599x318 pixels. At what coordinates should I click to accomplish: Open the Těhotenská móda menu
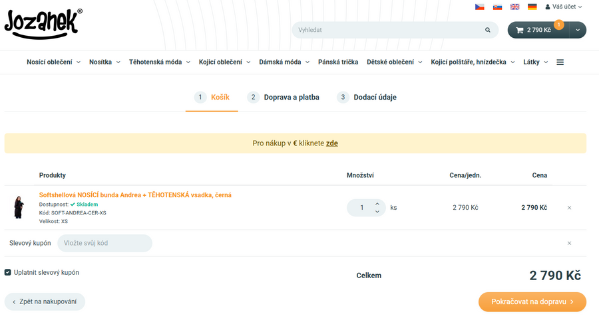(159, 62)
